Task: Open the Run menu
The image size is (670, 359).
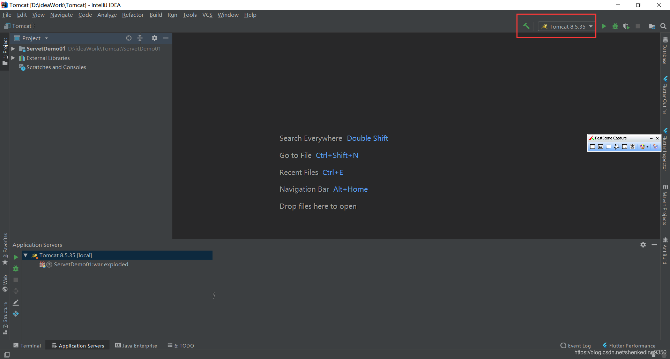Action: point(172,15)
